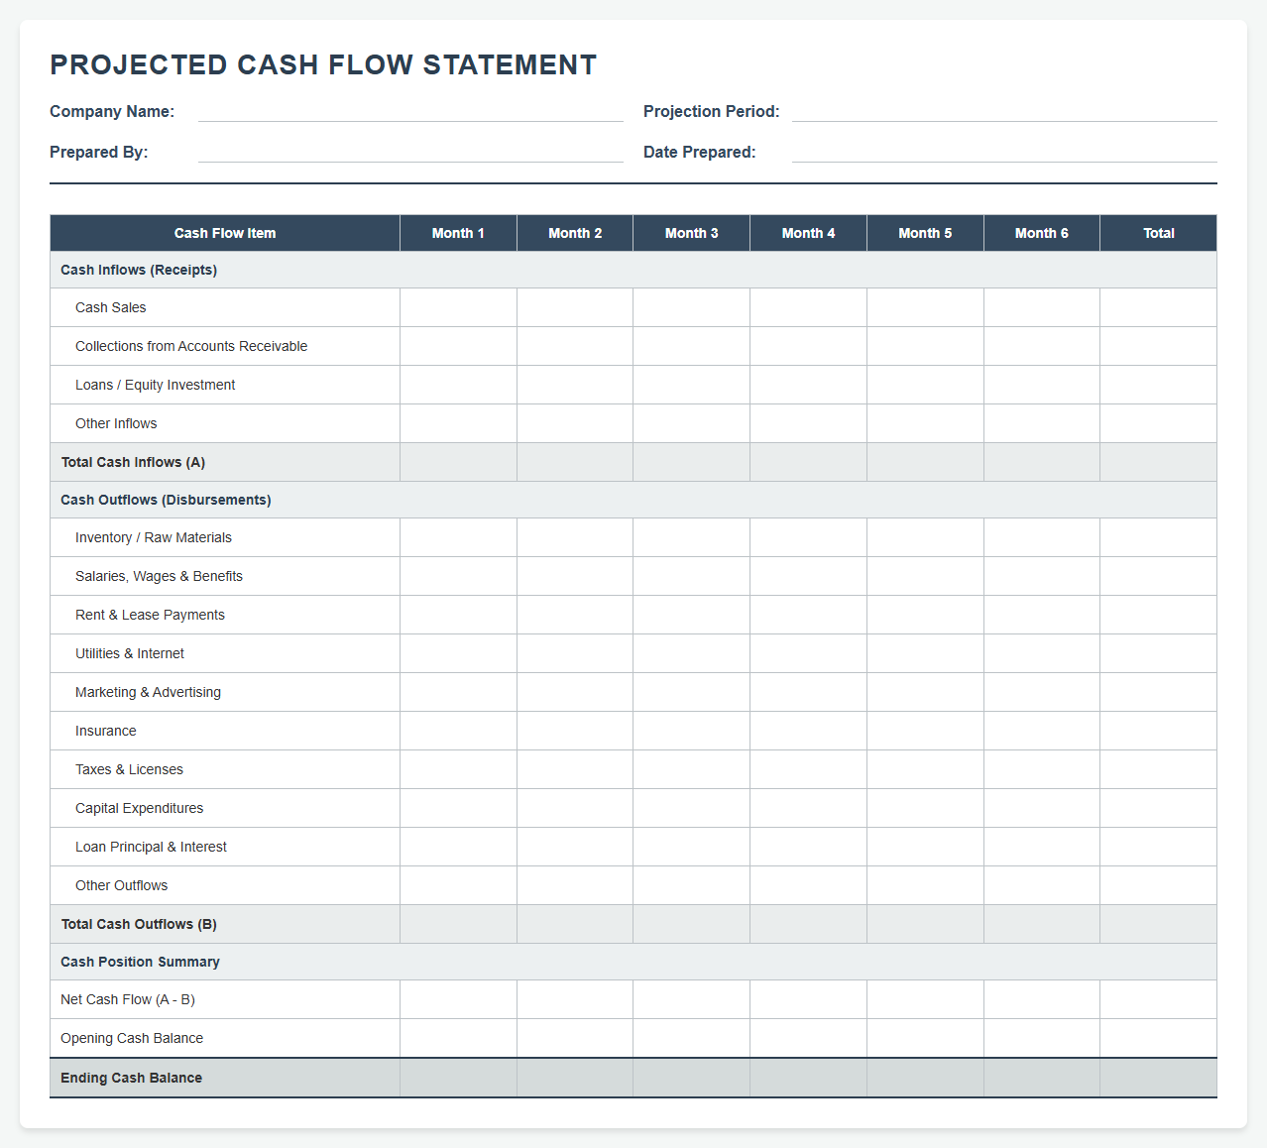This screenshot has width=1267, height=1148.
Task: Click 'Taxes & Licenses' label
Action: 129,769
